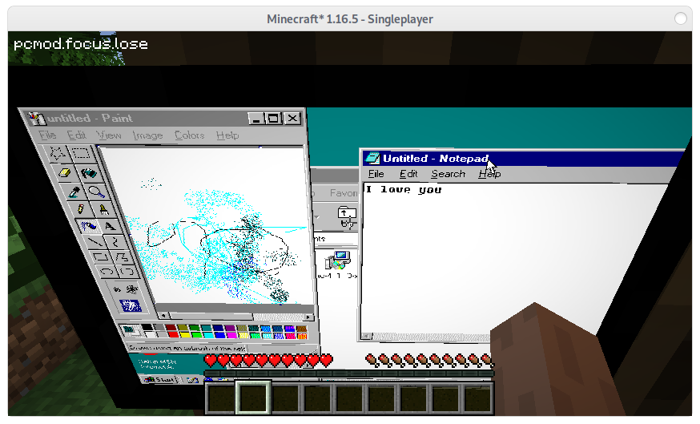
Task: Click the "Untitled - Notepad" title bar
Action: coord(522,158)
